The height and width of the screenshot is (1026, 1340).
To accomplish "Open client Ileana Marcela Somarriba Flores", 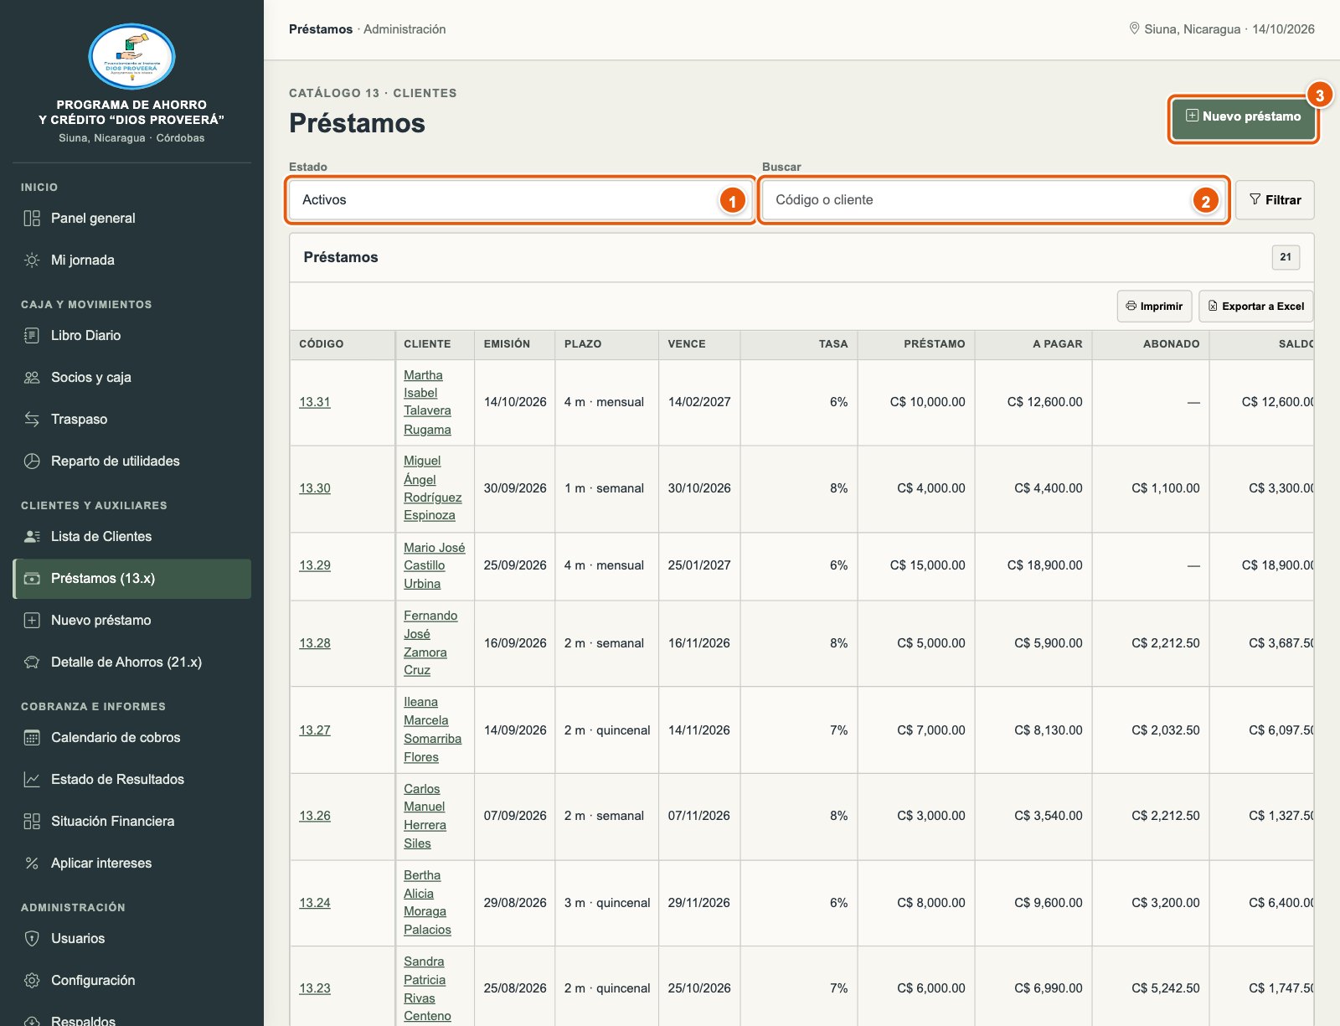I will (x=432, y=730).
